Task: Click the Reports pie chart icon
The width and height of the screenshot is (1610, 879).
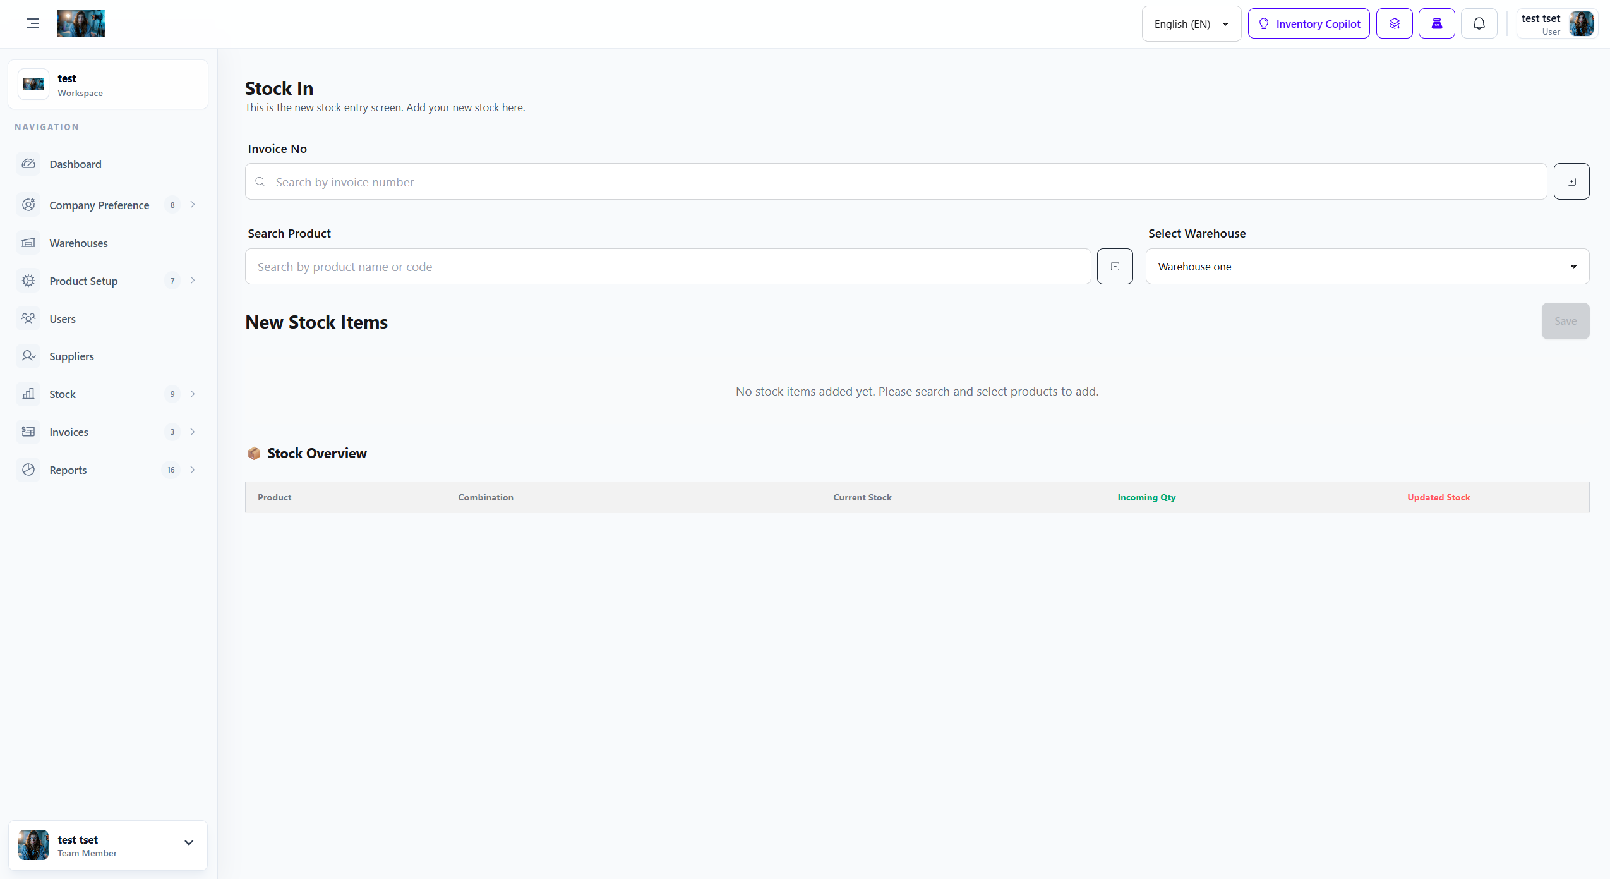Action: point(28,470)
